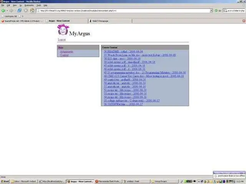The image size is (246, 184).
Task: Open the Edit menu
Action: [8, 5]
